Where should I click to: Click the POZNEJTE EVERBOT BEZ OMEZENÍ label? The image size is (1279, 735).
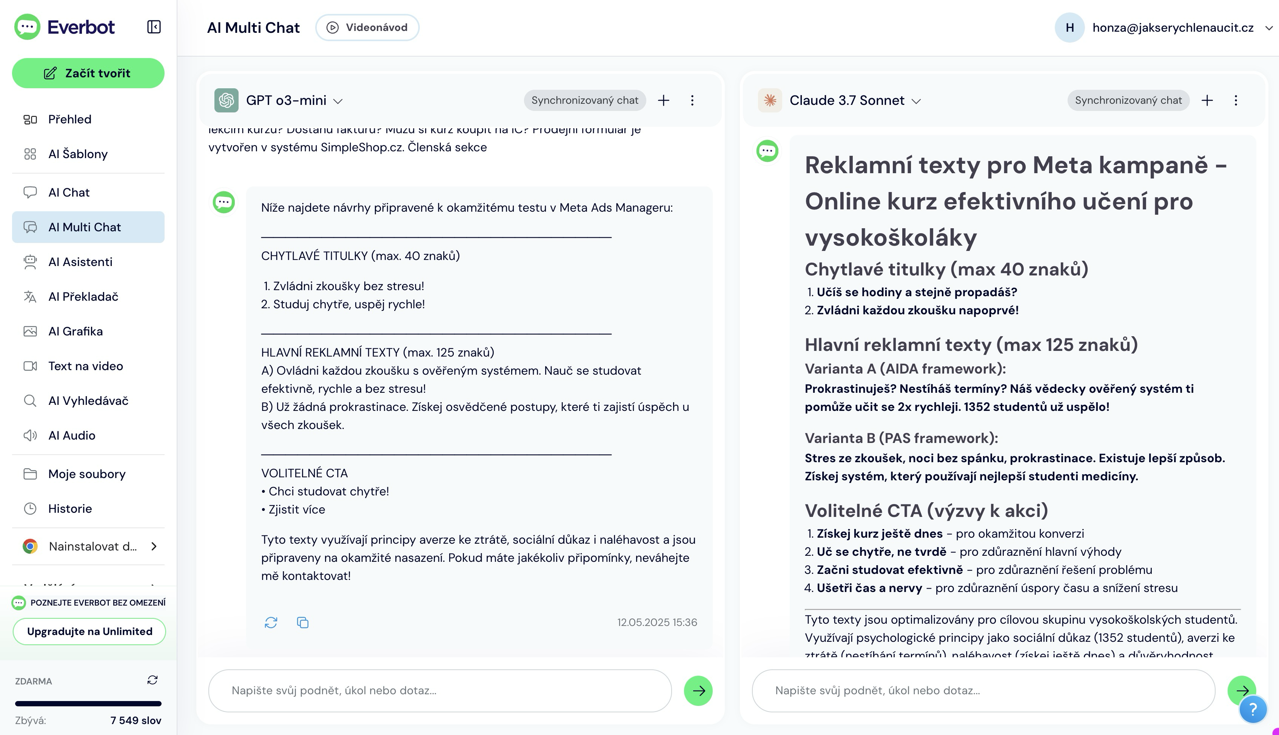click(98, 603)
